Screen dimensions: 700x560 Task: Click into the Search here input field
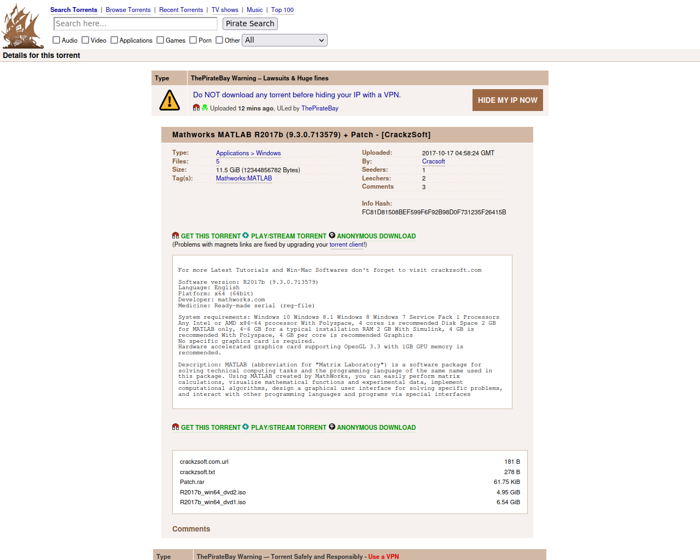[136, 24]
